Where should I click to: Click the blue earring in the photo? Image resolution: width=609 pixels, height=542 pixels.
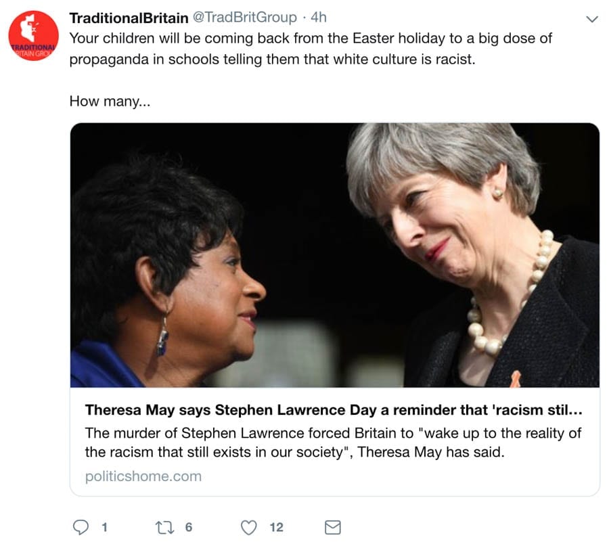pyautogui.click(x=162, y=336)
